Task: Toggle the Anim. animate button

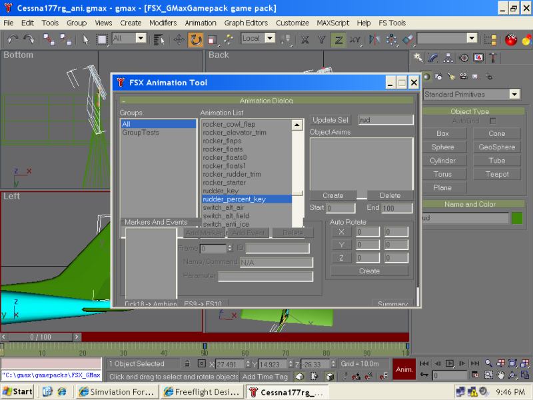Action: pyautogui.click(x=404, y=369)
